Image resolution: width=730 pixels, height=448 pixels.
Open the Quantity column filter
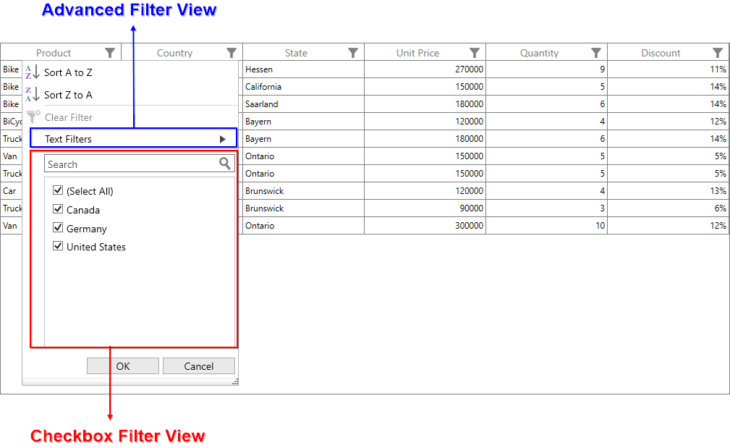596,52
